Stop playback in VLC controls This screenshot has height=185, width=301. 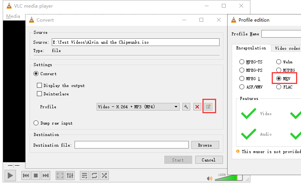pos(36,176)
